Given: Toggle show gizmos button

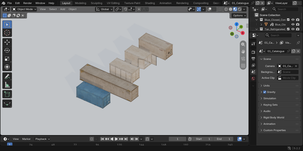Looking at the screenshot, I should tap(199, 9).
